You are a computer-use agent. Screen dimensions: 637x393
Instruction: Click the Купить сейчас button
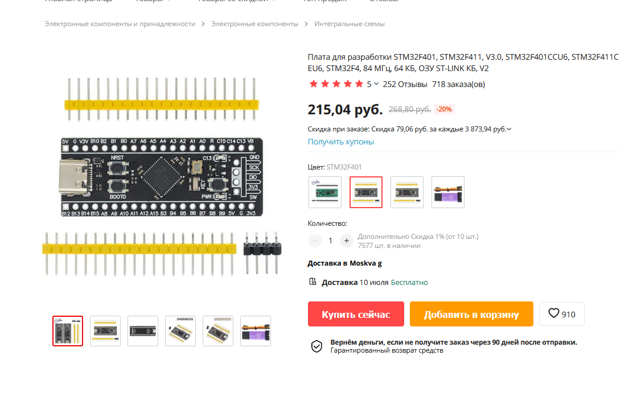[356, 314]
